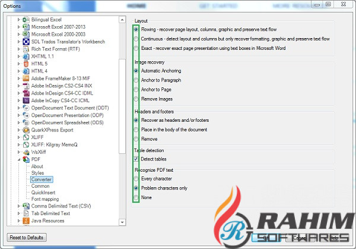Click the OpenDocument Spreadsheet (ODS) icon
Screen dimensions: 356x249
(x=26, y=122)
